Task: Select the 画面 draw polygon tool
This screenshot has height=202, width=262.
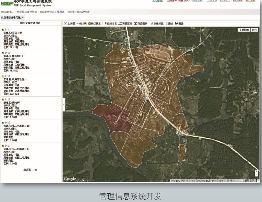Action: tap(179, 24)
